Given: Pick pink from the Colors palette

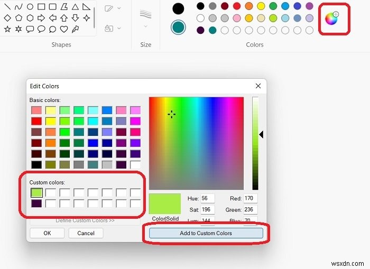Looking at the screenshot, I should pos(237,18).
